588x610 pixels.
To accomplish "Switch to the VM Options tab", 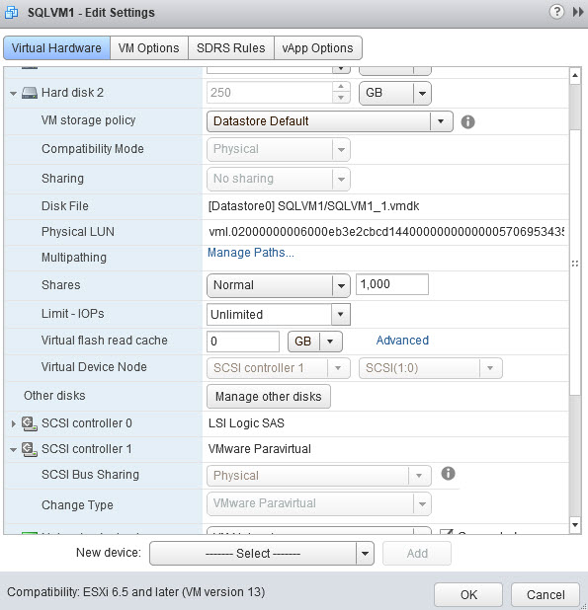I will [149, 48].
